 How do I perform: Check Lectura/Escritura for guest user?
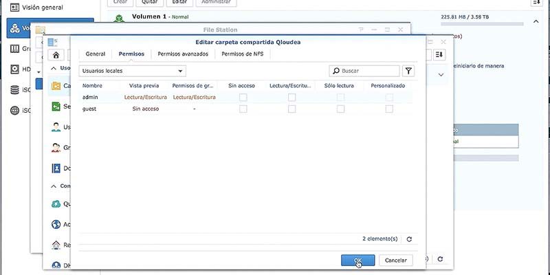point(291,109)
